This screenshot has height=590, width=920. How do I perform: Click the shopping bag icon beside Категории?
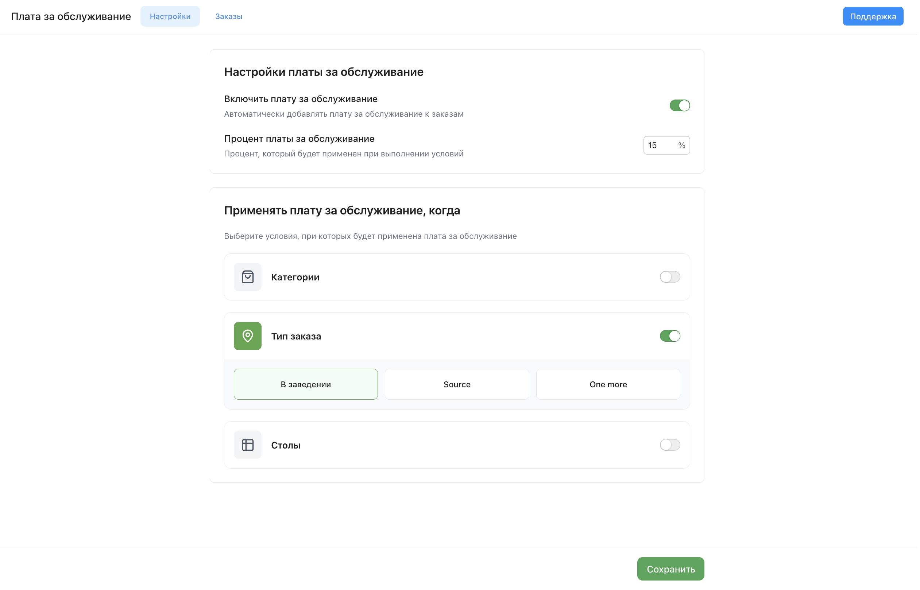[248, 277]
